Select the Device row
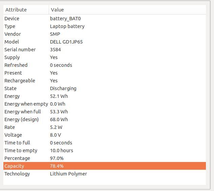214x191 pixels. coord(105,19)
